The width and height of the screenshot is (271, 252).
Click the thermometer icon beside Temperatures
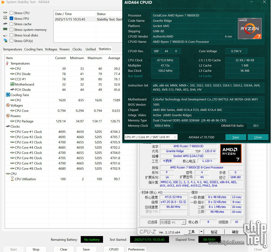click(x=7, y=63)
